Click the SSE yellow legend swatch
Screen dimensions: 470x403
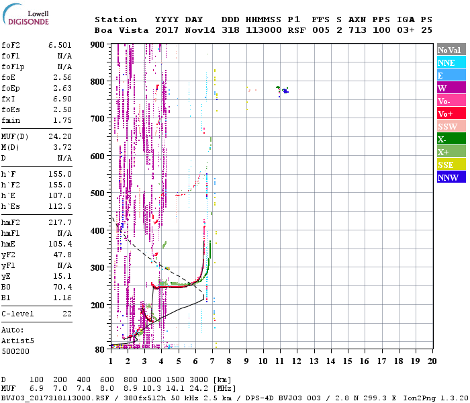click(x=451, y=165)
